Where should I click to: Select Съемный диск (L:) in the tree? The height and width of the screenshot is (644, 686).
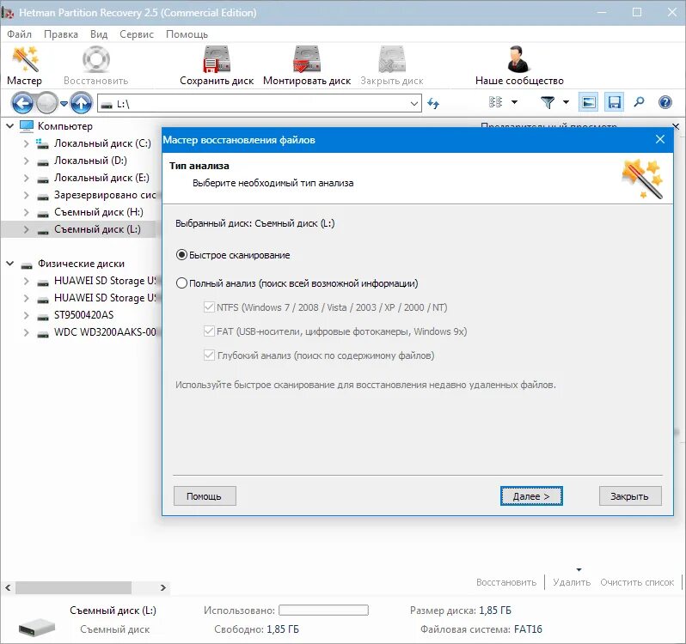97,229
